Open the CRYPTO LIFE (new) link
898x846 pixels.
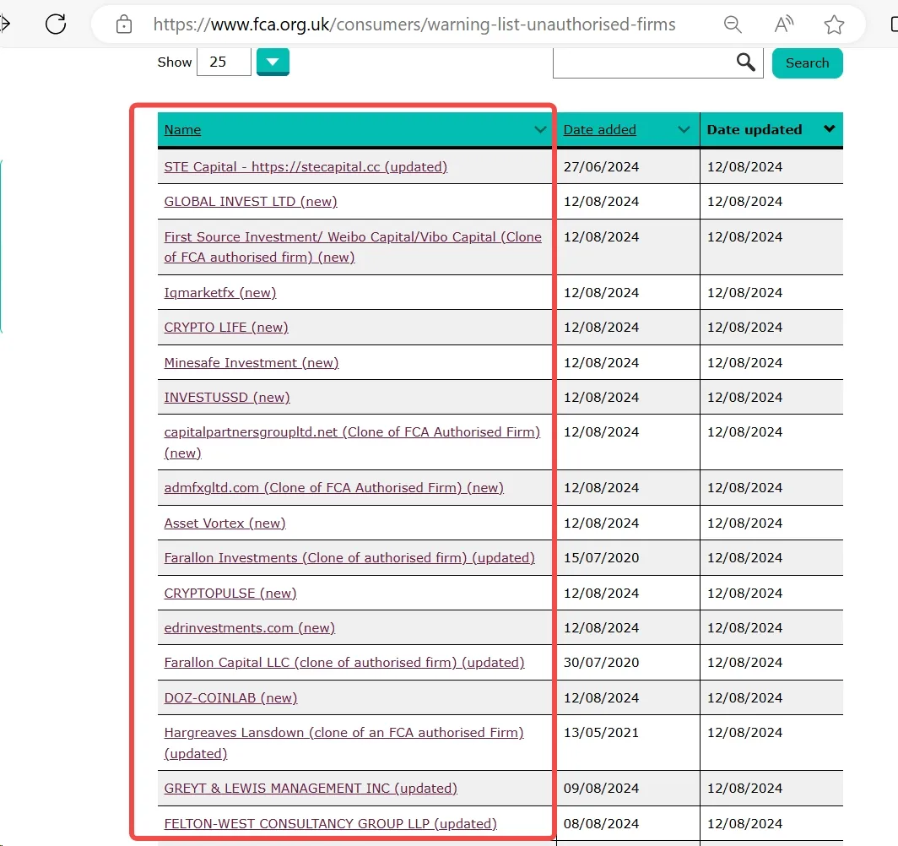click(x=225, y=327)
